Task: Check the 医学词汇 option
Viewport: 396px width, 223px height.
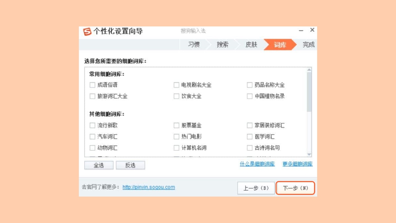Action: coord(250,136)
